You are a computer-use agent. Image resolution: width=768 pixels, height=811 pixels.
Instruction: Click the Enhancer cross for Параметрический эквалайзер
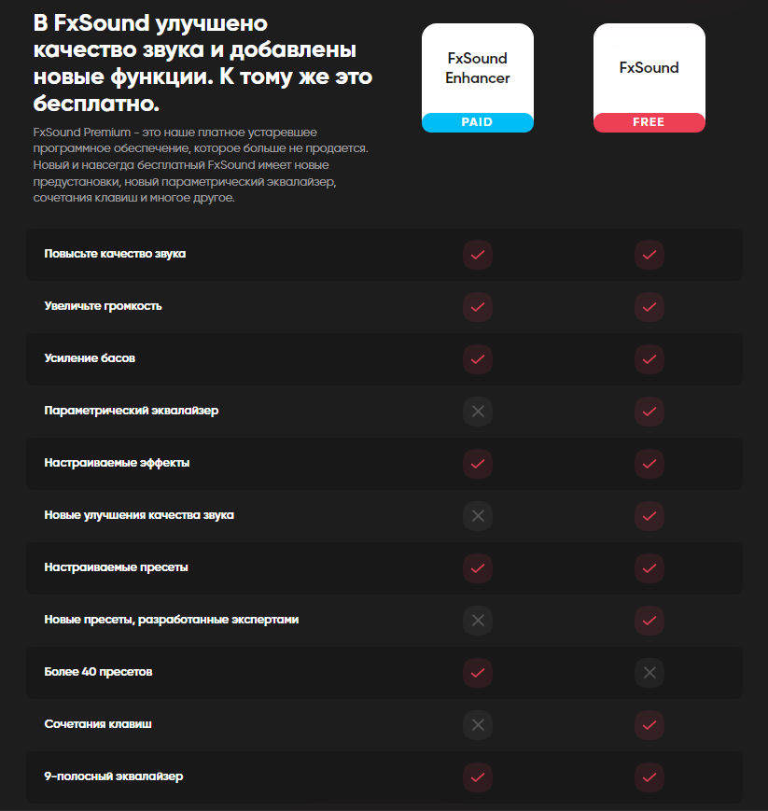pos(478,412)
